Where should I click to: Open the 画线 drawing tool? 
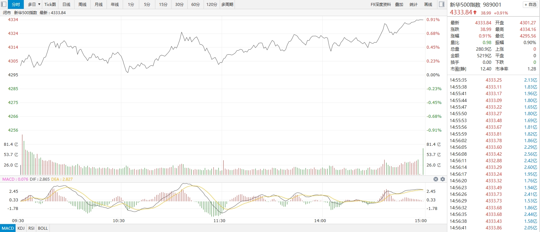pos(428,4)
